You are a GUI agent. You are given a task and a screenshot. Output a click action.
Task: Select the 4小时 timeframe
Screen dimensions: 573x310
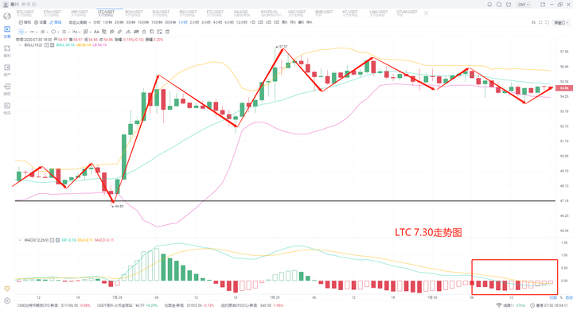click(x=217, y=22)
